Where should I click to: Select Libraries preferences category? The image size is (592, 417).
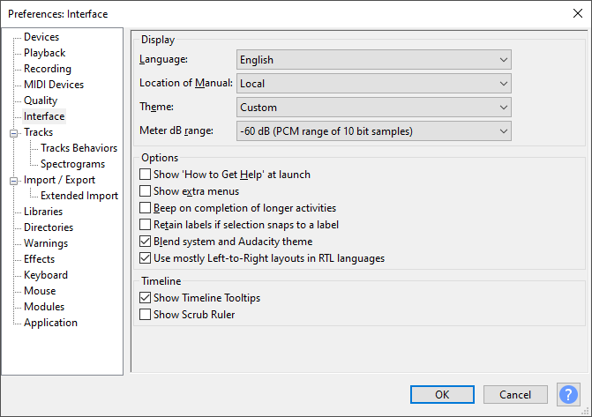click(x=43, y=212)
